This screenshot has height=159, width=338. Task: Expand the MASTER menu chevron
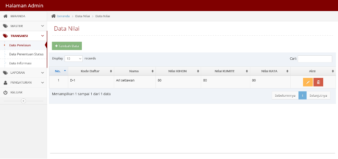pos(42,26)
